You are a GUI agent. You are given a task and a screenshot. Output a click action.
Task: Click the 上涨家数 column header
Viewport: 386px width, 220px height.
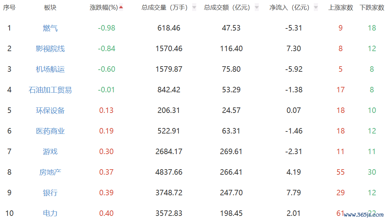pos(341,8)
